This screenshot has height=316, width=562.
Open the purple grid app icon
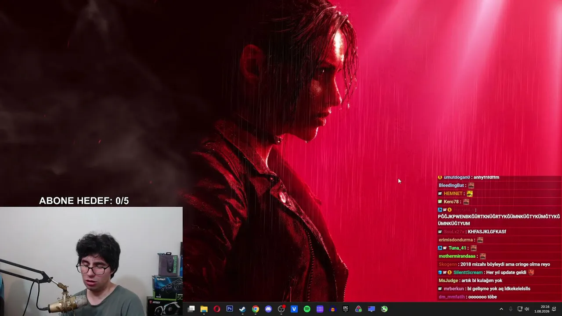320,309
